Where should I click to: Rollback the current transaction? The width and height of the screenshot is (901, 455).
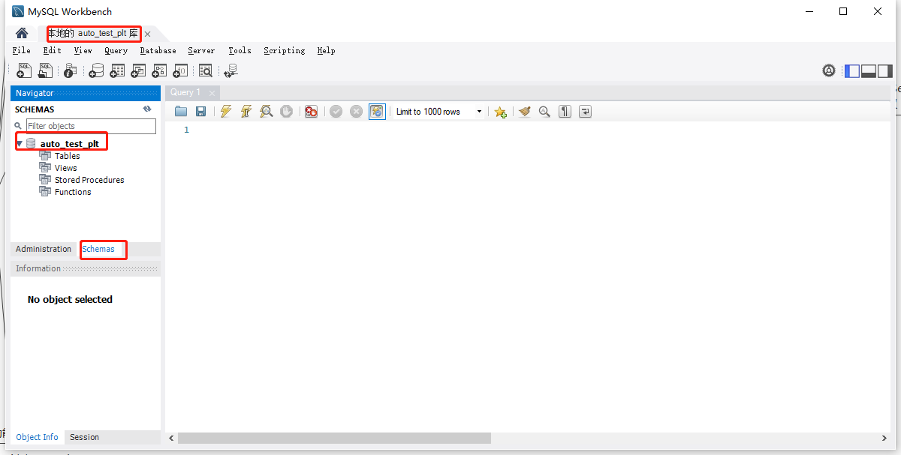[x=356, y=112]
